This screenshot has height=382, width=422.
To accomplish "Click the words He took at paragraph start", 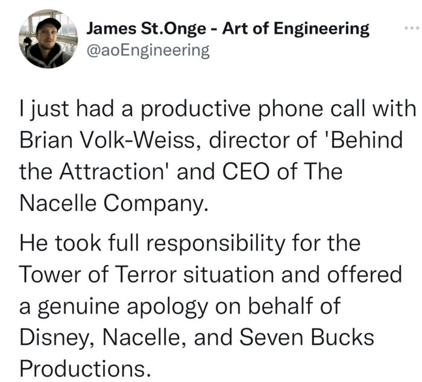I will click(x=60, y=243).
